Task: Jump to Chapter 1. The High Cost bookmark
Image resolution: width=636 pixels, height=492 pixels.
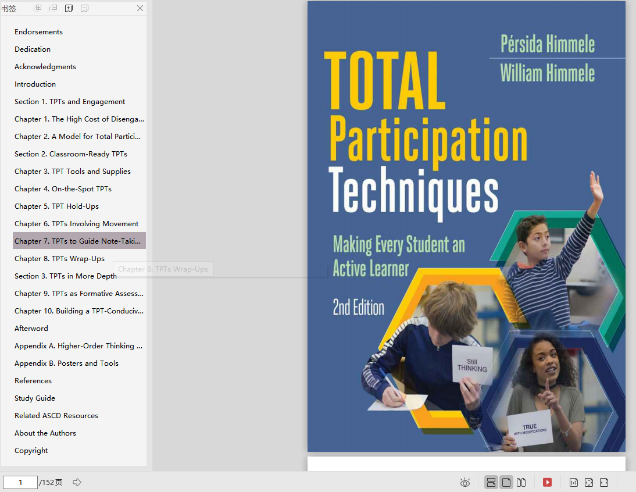Action: 79,119
